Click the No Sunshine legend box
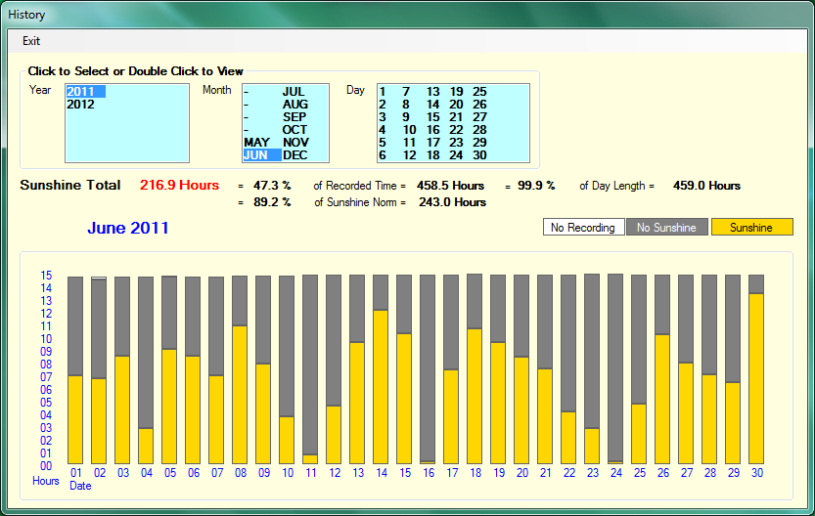The width and height of the screenshot is (815, 516). tap(666, 228)
